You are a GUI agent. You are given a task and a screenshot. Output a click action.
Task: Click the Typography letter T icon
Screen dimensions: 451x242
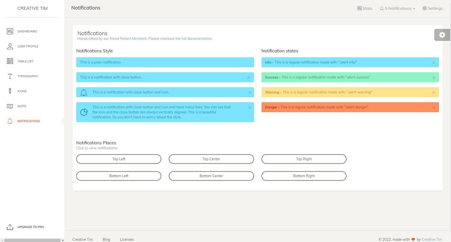point(11,76)
